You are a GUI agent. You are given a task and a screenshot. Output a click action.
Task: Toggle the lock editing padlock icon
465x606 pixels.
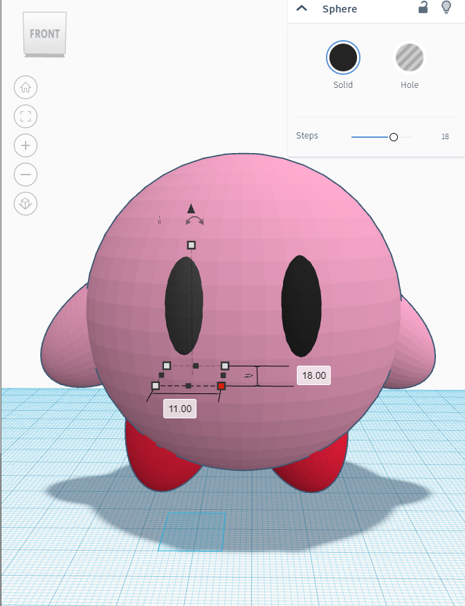coord(423,8)
